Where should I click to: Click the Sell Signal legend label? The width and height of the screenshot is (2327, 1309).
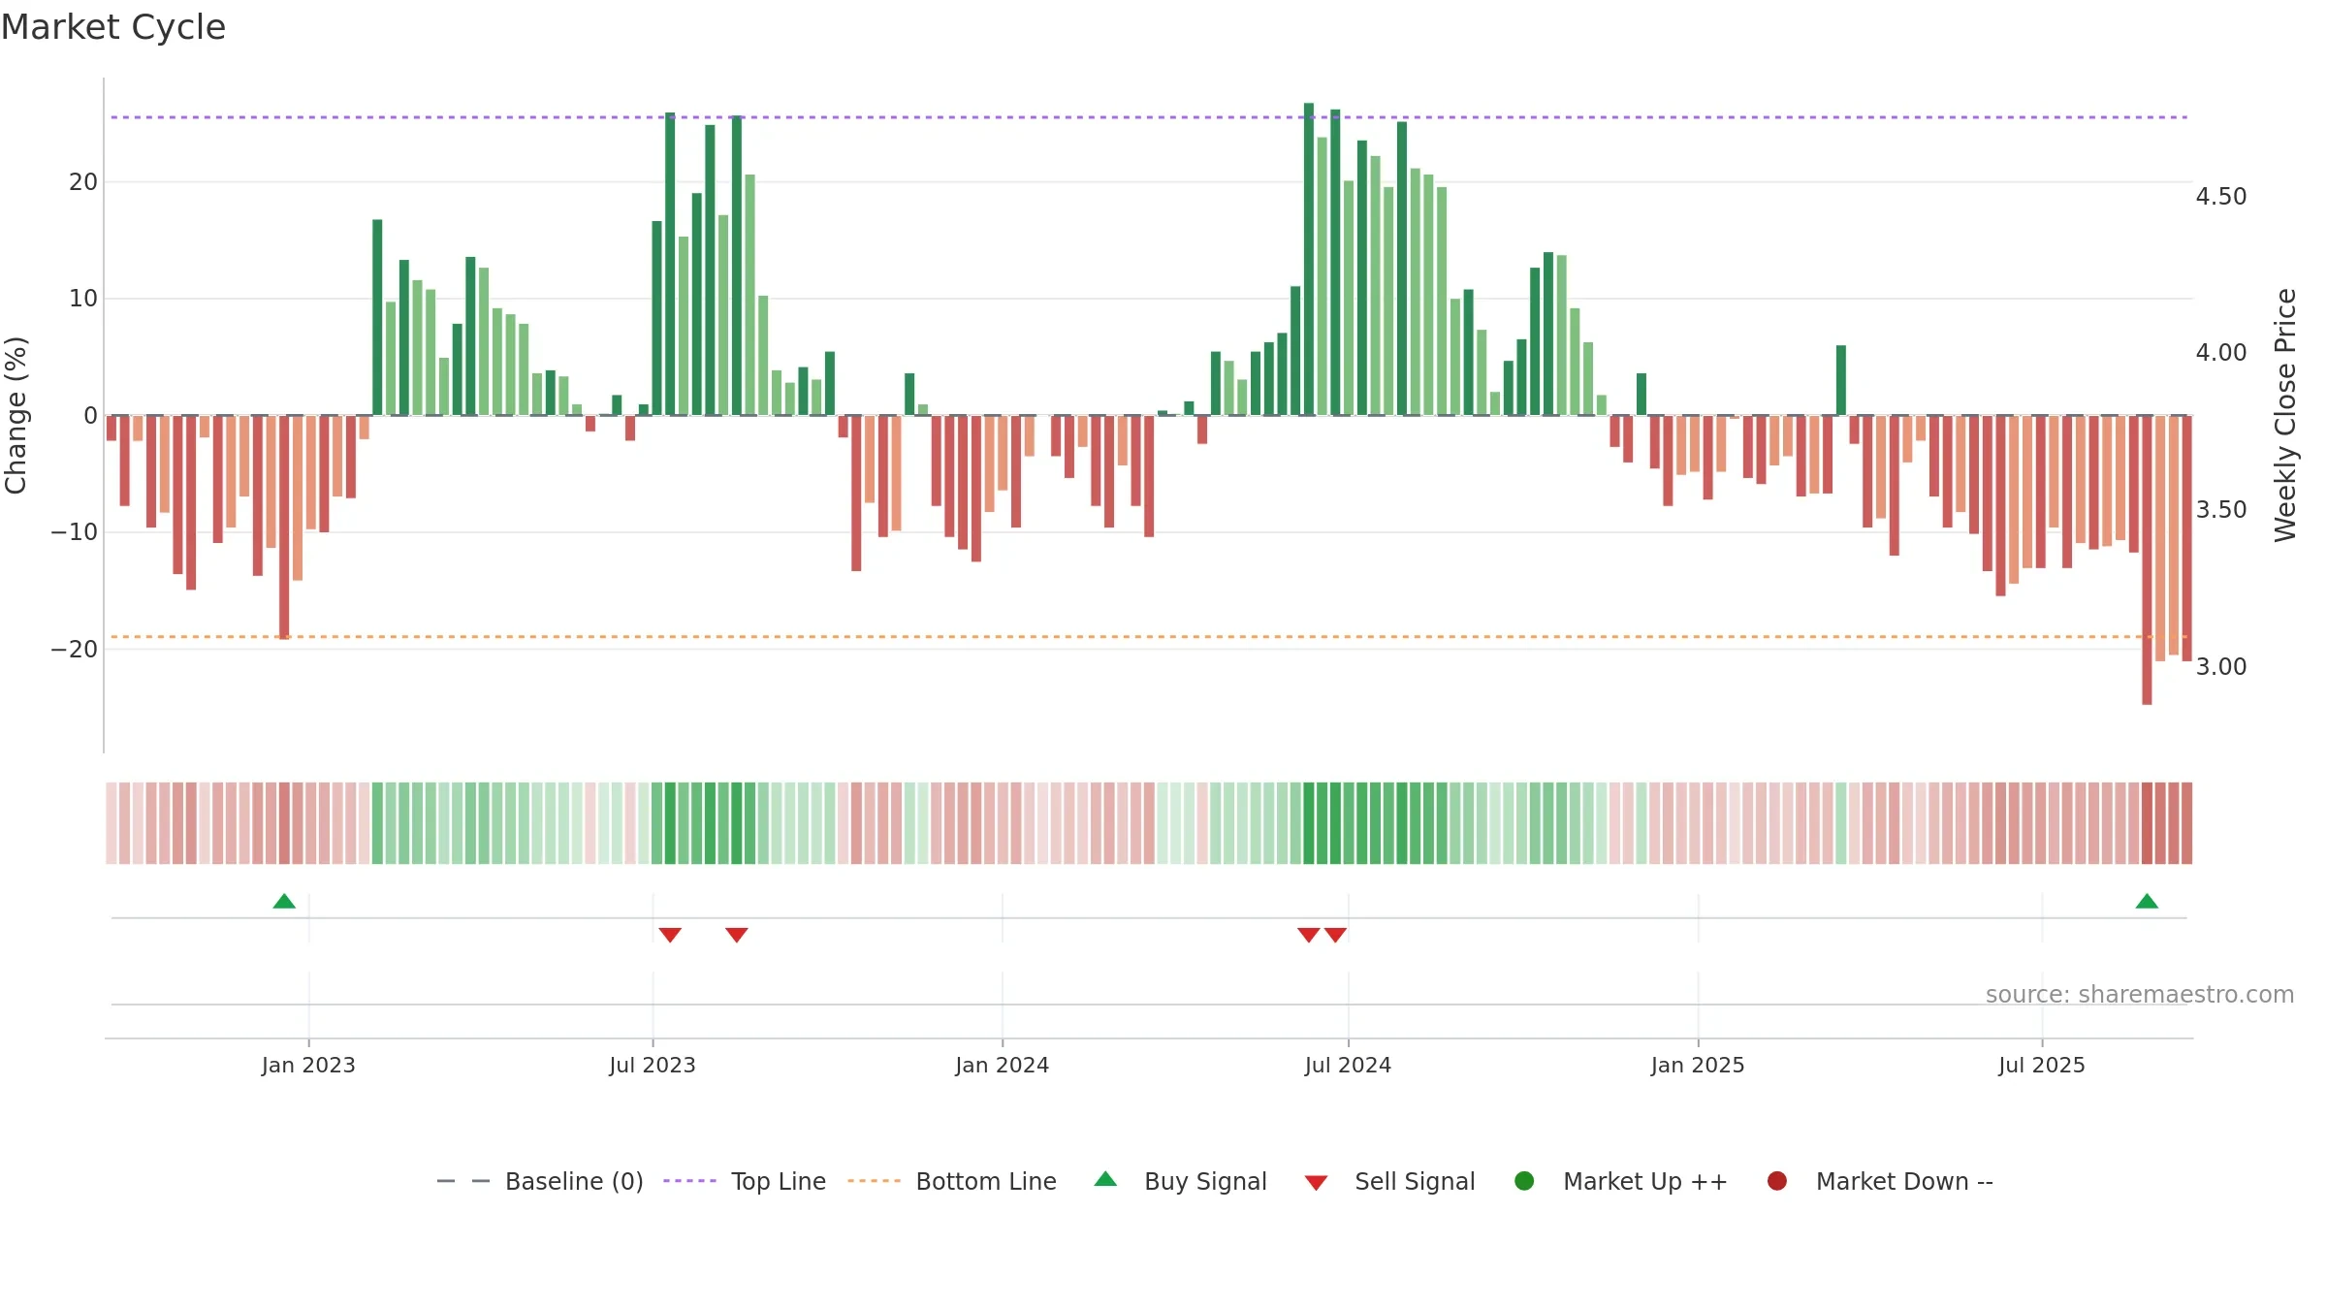pos(1415,1181)
